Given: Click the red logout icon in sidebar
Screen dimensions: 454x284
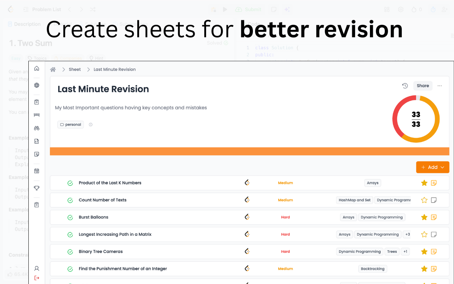Looking at the screenshot, I should [37, 278].
